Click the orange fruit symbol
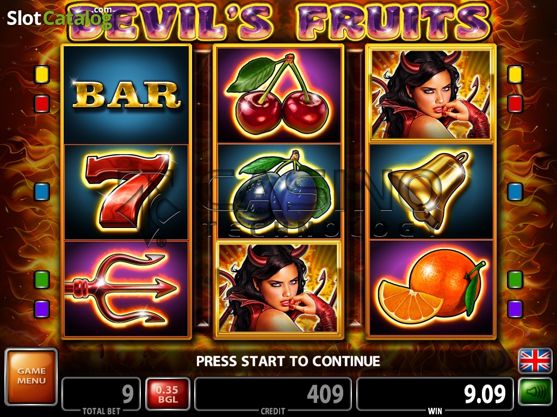Screen dimensions: 557x417 click(431, 288)
